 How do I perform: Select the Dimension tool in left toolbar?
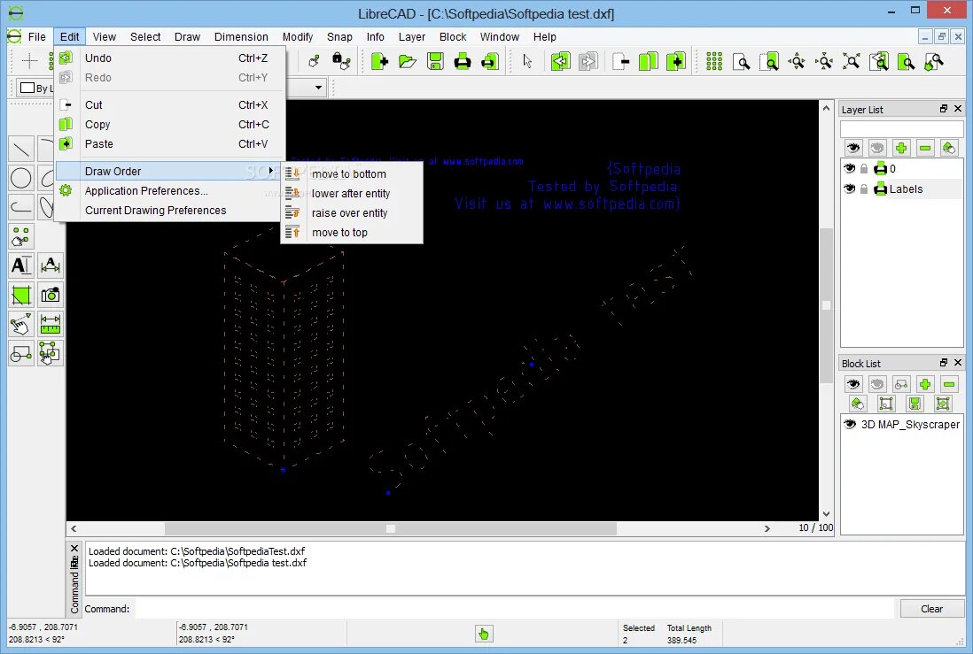(x=51, y=266)
